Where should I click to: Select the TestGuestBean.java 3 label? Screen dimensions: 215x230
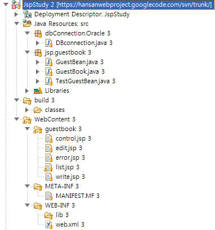pyautogui.click(x=86, y=81)
